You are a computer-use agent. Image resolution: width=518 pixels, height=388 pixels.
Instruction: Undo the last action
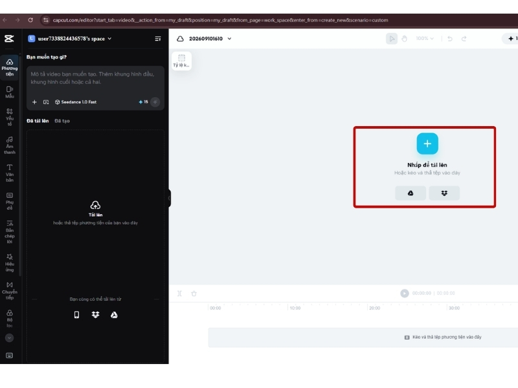tap(450, 39)
